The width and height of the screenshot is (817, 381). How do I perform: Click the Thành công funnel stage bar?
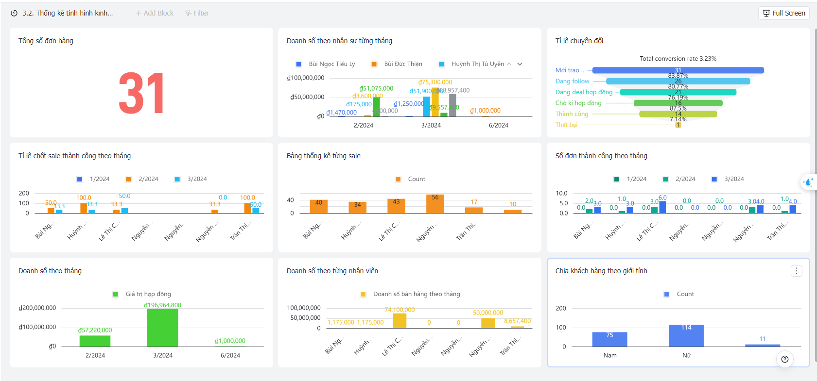tap(678, 114)
